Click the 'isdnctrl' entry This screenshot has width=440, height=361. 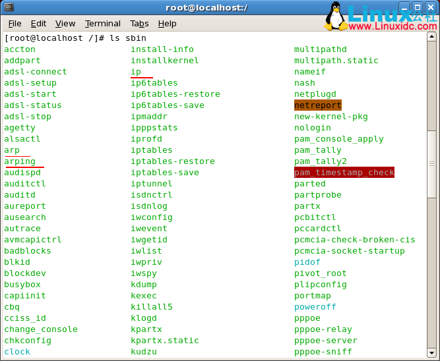point(152,195)
